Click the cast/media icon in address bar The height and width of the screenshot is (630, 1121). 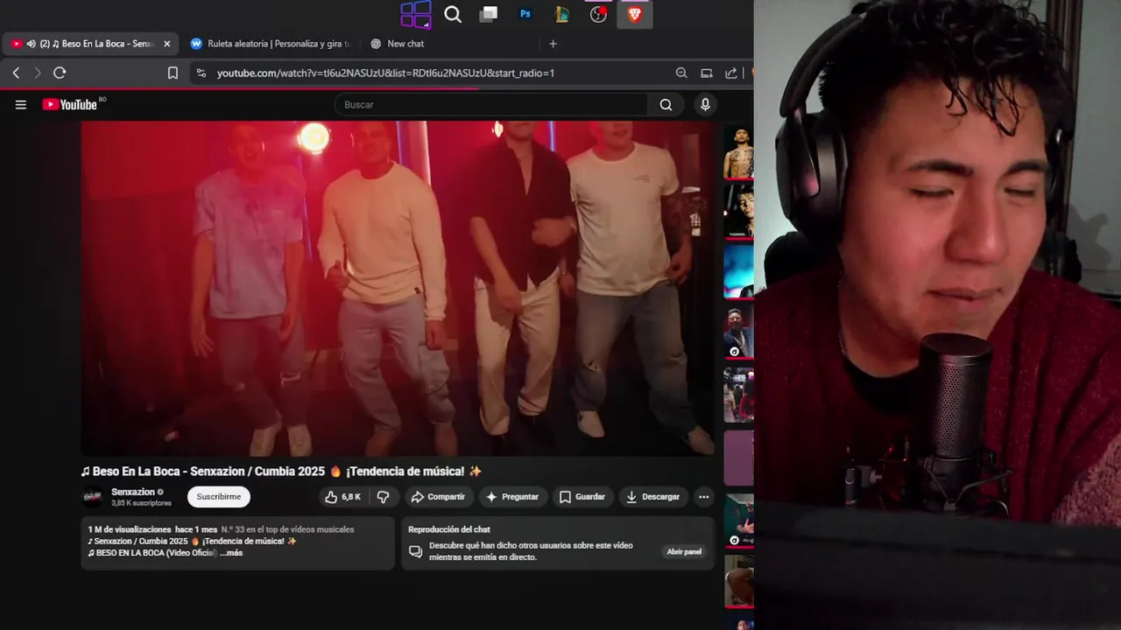point(707,73)
